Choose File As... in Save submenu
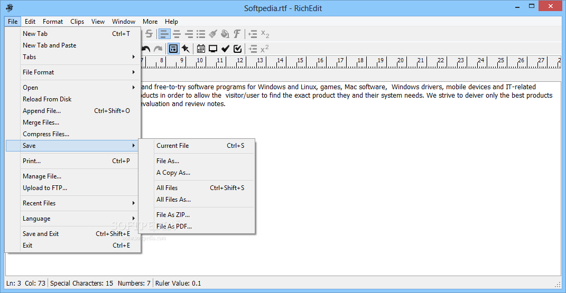 pos(197,161)
